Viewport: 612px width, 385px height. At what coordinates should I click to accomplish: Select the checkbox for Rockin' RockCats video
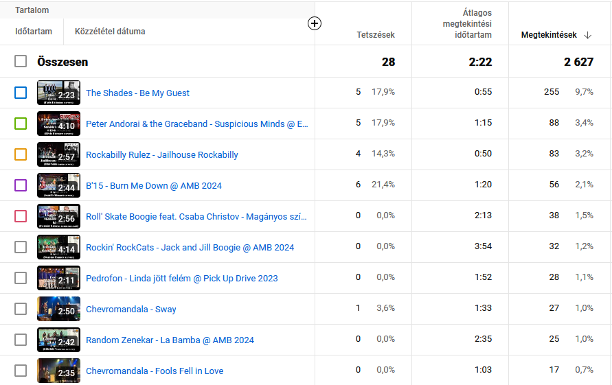click(21, 247)
